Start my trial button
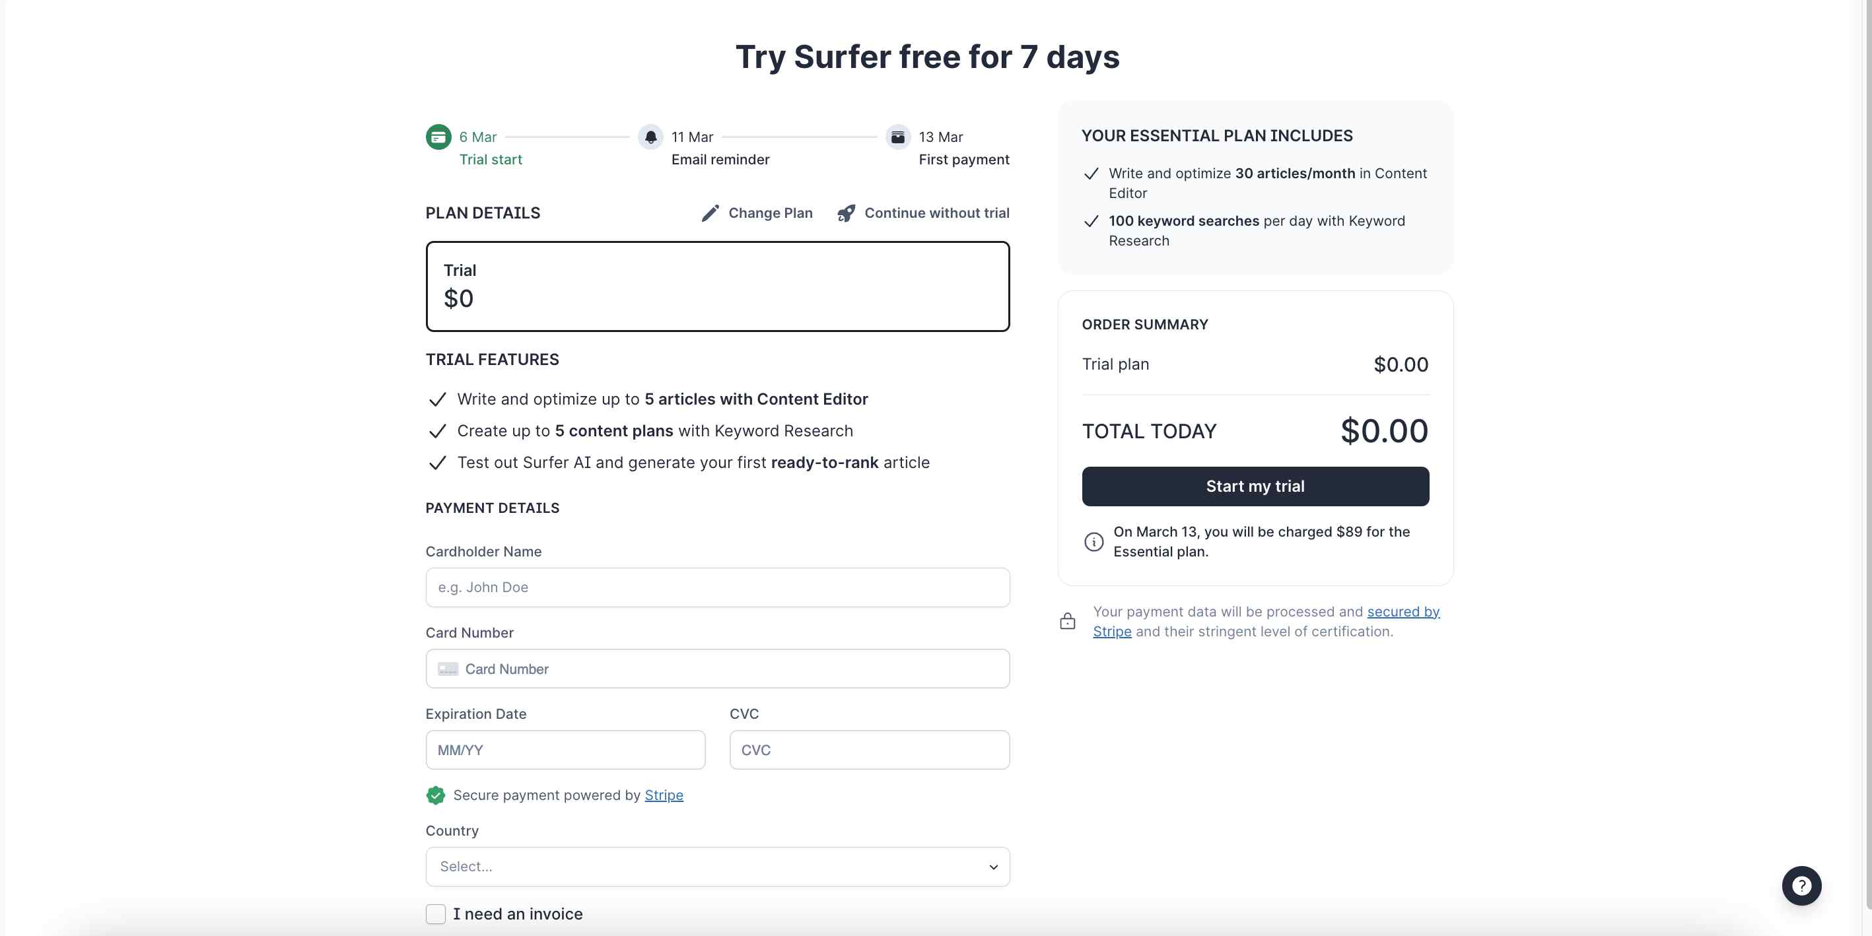Screen dimensions: 1872x936 click(1255, 486)
